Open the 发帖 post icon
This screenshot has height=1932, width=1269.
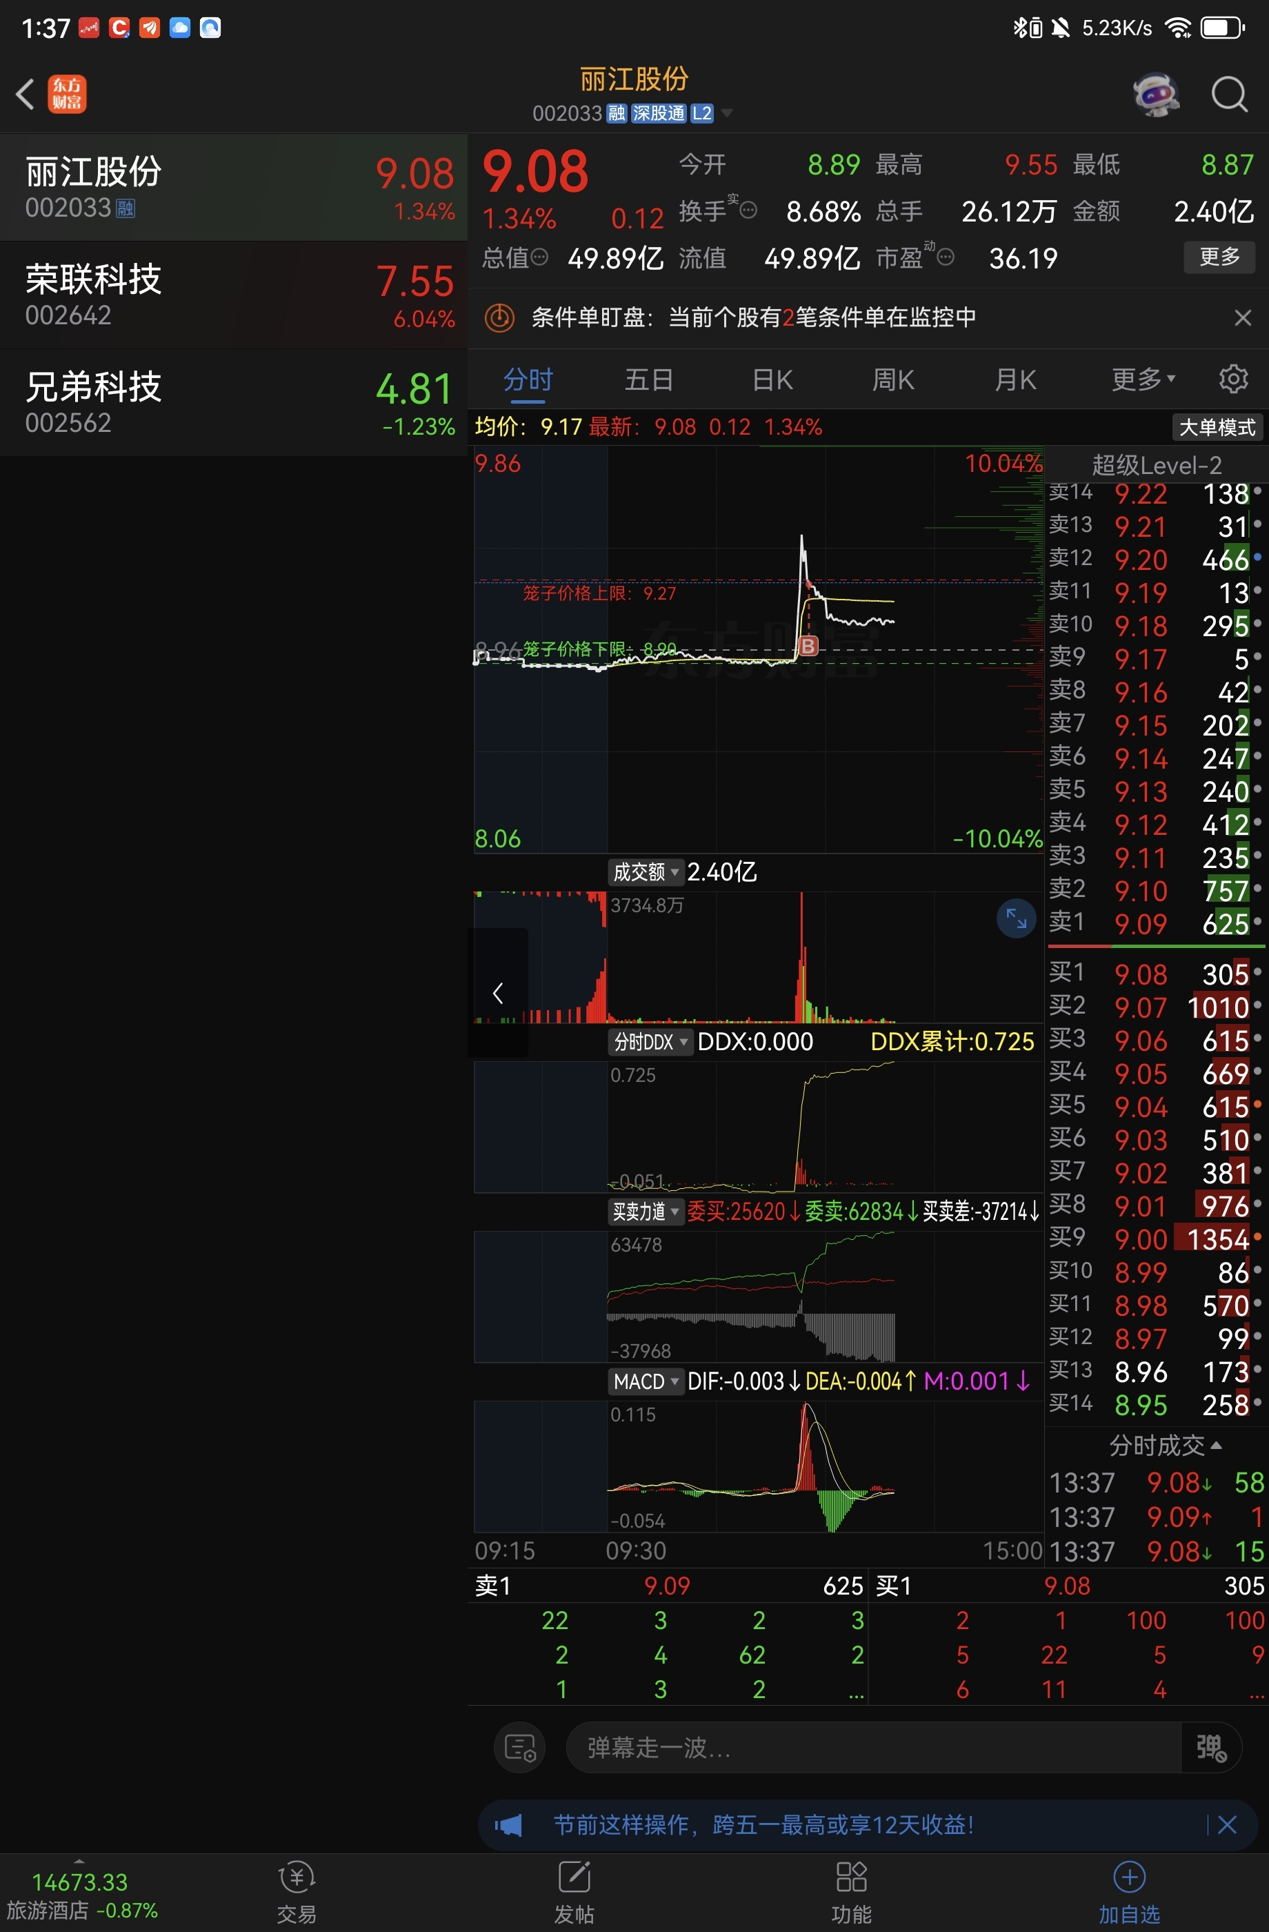coord(574,1892)
